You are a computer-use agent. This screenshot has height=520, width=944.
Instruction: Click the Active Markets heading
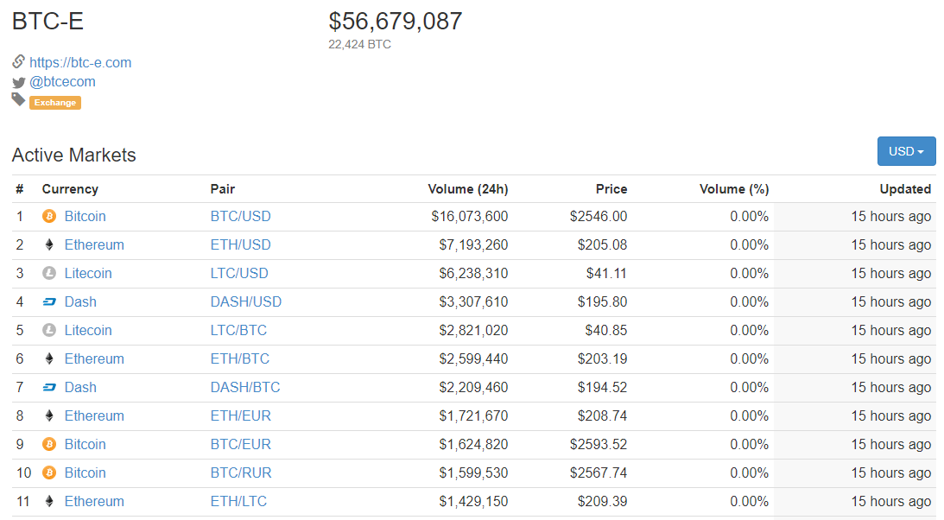click(74, 155)
